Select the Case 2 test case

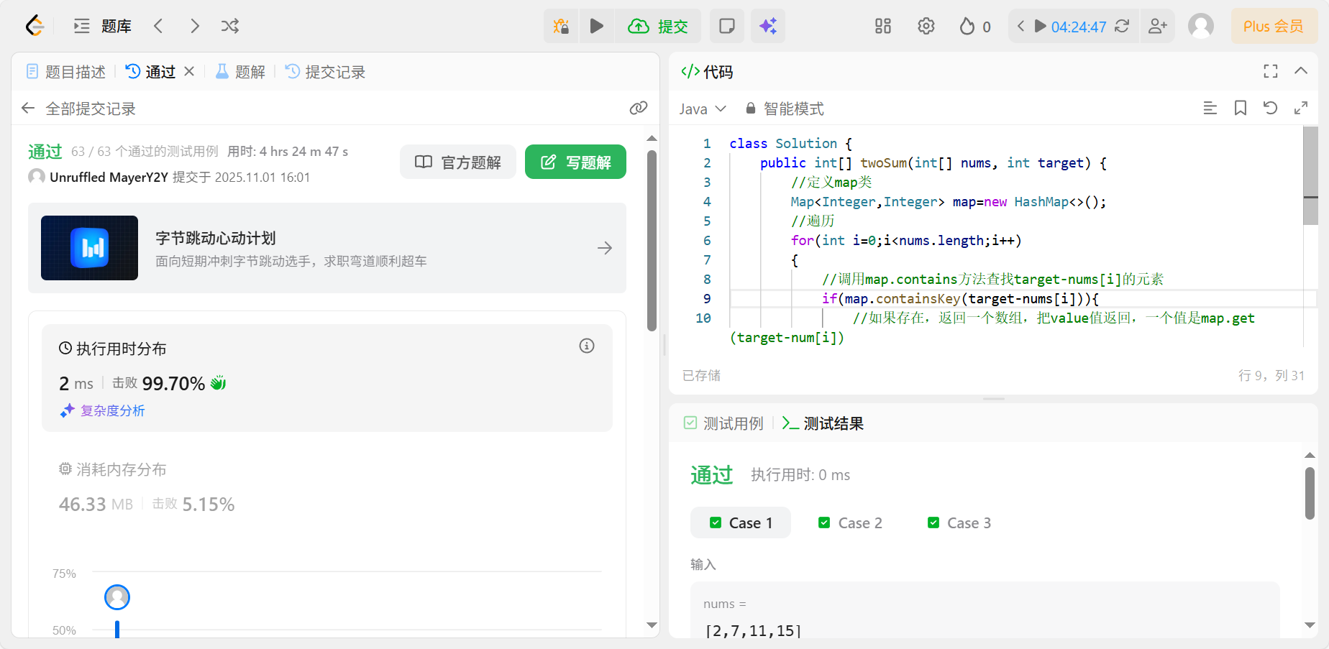click(x=850, y=523)
